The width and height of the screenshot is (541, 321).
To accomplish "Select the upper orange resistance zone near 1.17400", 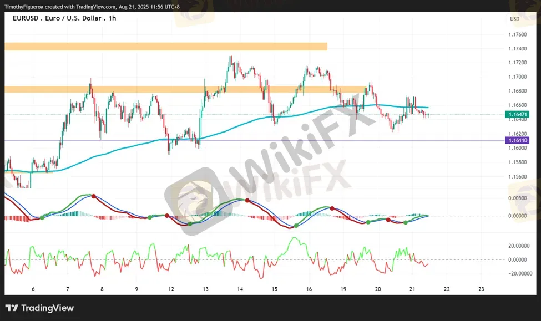I will pyautogui.click(x=165, y=47).
